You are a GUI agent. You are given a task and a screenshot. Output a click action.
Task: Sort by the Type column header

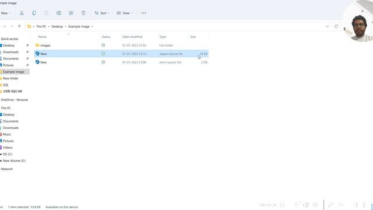click(163, 37)
